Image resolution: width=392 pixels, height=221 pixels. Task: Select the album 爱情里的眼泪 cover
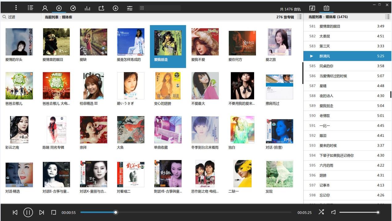(x=56, y=42)
